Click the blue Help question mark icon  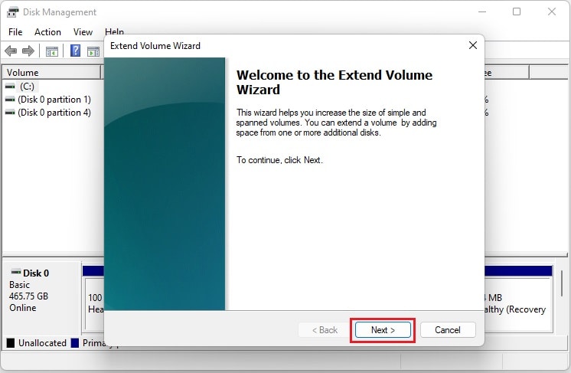(x=75, y=51)
